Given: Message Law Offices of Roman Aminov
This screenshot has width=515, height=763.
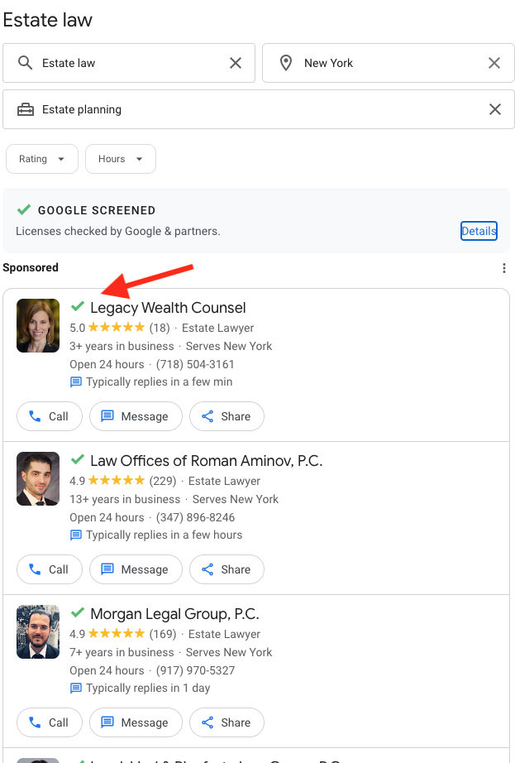Looking at the screenshot, I should pos(136,569).
